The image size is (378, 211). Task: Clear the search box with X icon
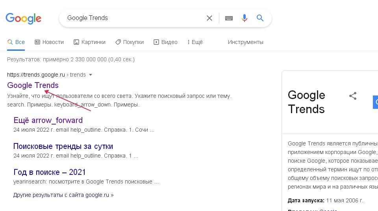coord(209,18)
